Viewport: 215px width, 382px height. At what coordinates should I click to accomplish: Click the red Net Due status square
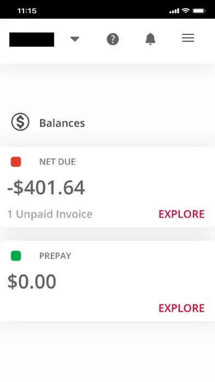pos(16,162)
